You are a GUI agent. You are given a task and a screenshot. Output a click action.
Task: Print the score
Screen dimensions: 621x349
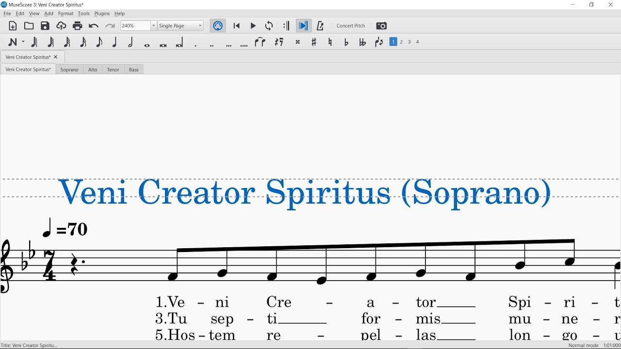78,26
